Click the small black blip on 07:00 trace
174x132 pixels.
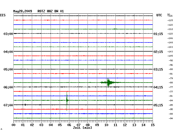[x=25, y=105]
